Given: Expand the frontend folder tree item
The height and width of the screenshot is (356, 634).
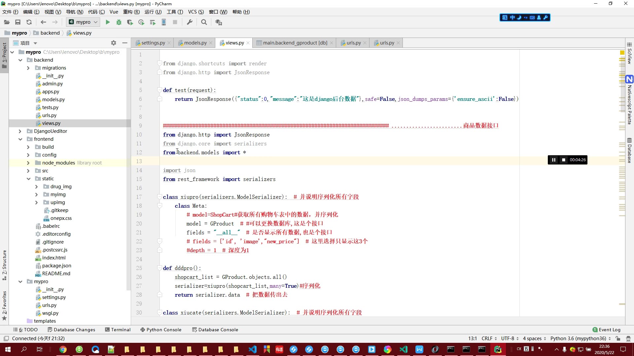Looking at the screenshot, I should click(x=20, y=139).
